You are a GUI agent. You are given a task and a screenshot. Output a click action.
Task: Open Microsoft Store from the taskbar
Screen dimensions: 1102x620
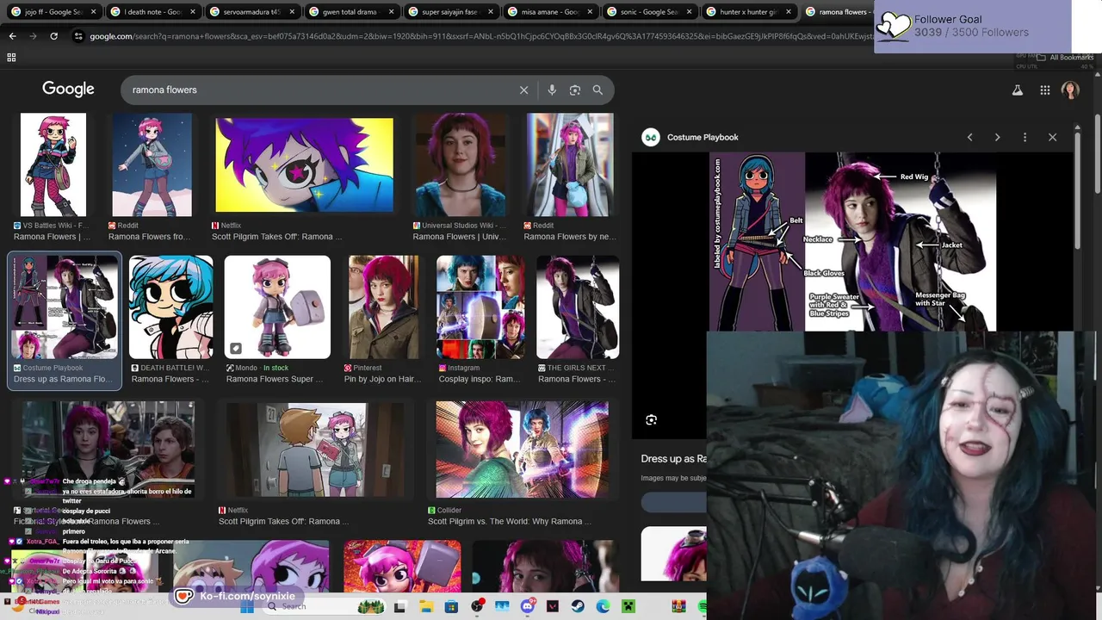coord(451,606)
